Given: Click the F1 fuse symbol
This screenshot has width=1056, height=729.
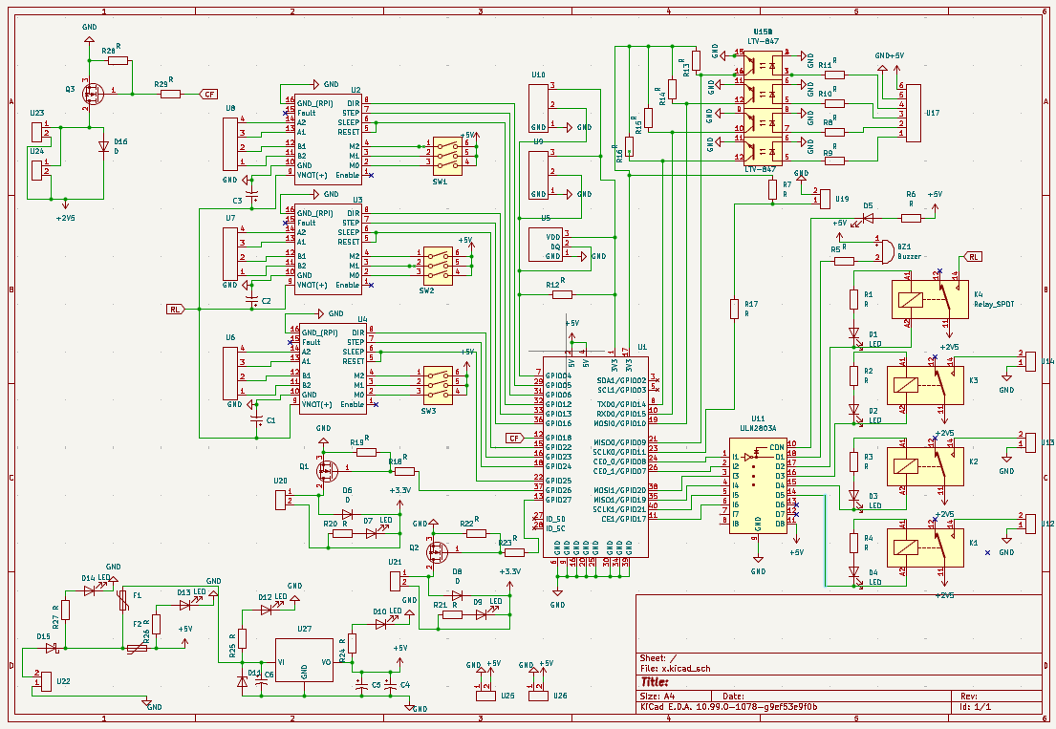Looking at the screenshot, I should tap(122, 600).
